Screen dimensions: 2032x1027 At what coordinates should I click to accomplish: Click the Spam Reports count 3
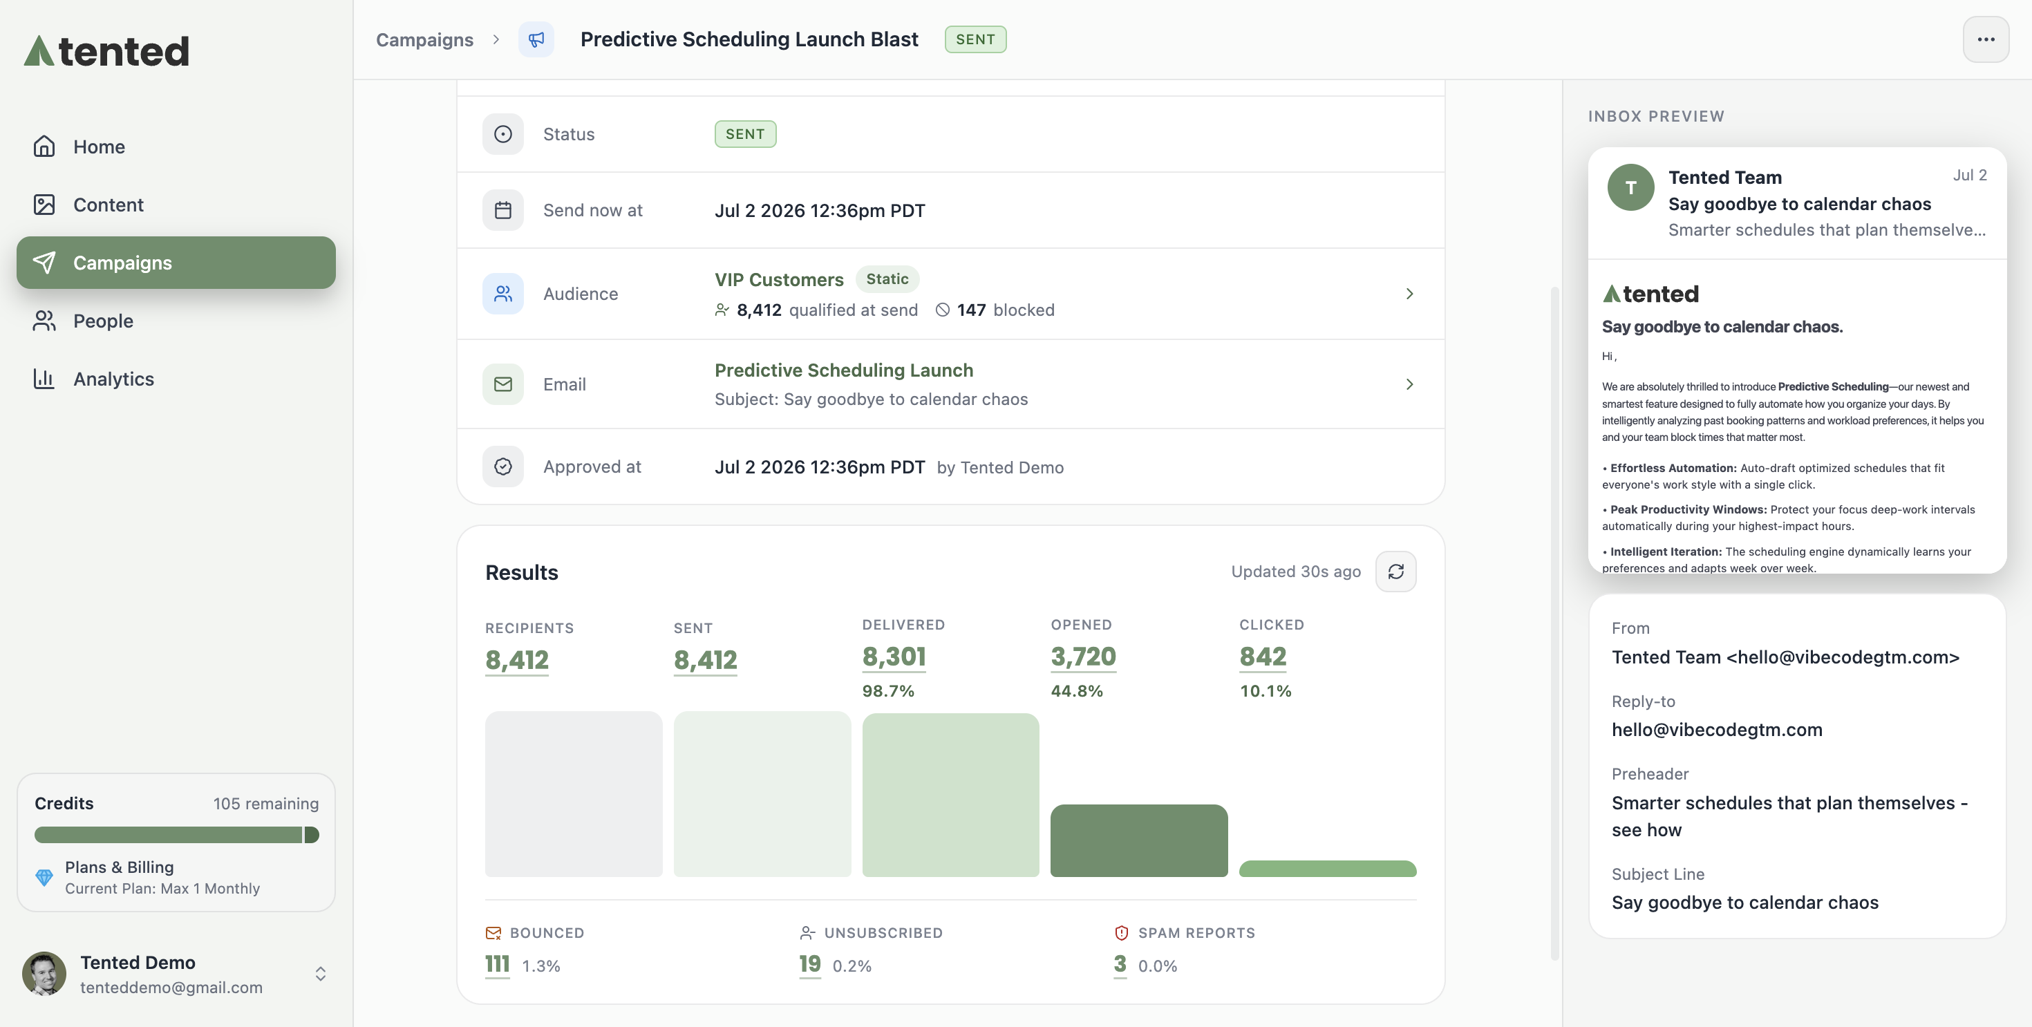tap(1120, 964)
